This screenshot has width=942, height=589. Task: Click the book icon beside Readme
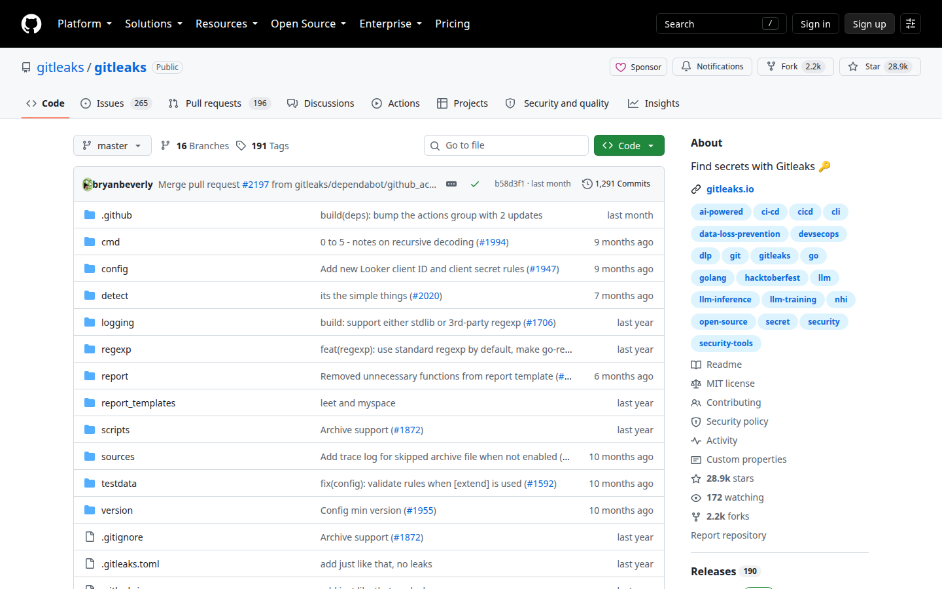click(696, 365)
